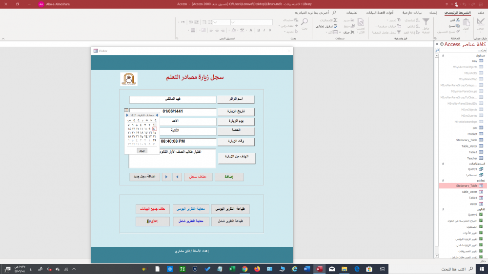
Task: Click Print full report (طباعة التقرير شامل) button
Action: [x=230, y=221]
